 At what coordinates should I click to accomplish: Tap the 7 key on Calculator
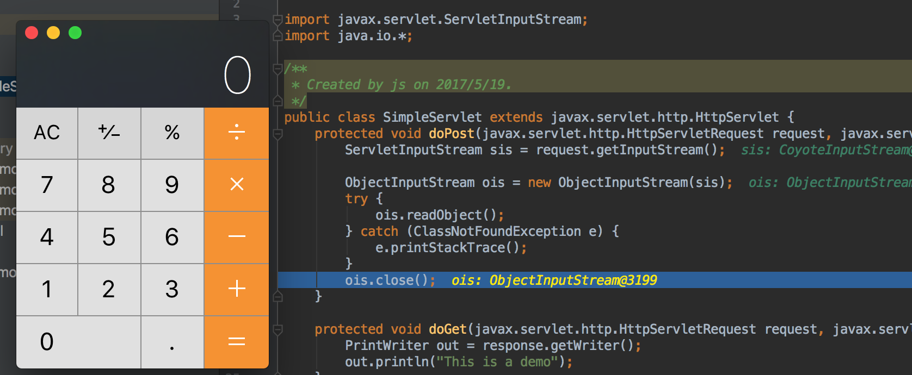point(47,185)
